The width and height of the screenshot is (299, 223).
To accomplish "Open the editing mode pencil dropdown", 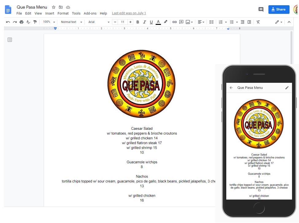I will [x=279, y=22].
